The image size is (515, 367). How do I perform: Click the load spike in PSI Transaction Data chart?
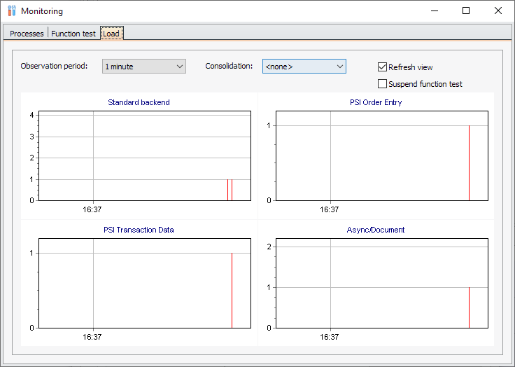[x=232, y=291]
